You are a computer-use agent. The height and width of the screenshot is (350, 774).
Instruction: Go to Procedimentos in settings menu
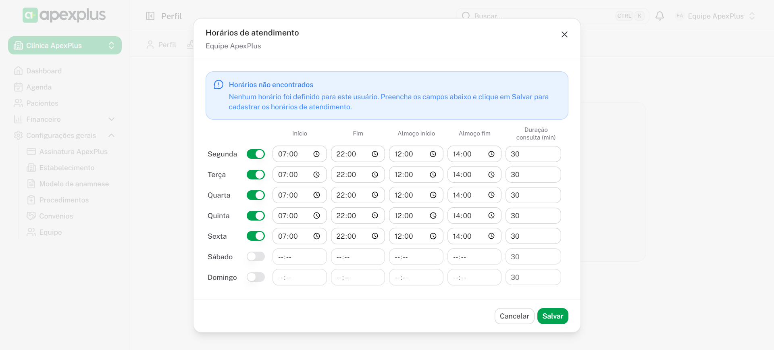tap(64, 200)
